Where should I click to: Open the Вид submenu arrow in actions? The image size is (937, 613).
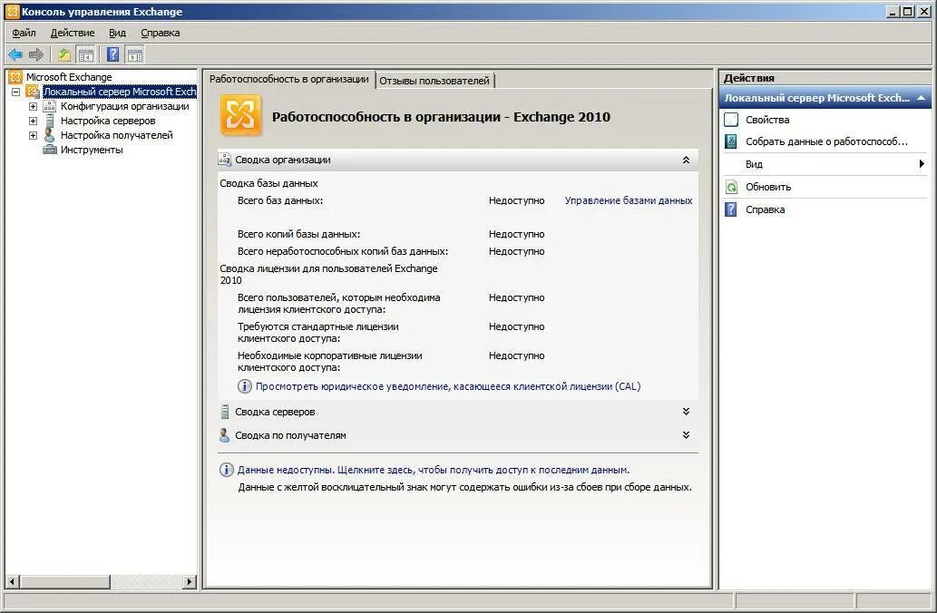pos(922,164)
